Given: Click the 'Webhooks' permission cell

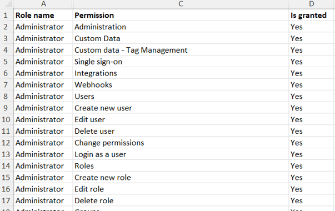Looking at the screenshot, I should (181, 85).
